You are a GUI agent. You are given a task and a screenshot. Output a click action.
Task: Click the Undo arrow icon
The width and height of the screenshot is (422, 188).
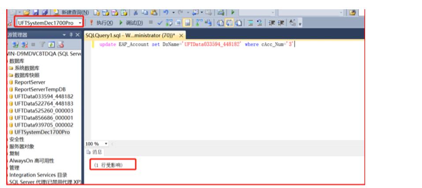(166, 13)
